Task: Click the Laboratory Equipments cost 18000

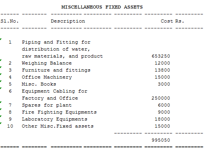Action: [162, 119]
